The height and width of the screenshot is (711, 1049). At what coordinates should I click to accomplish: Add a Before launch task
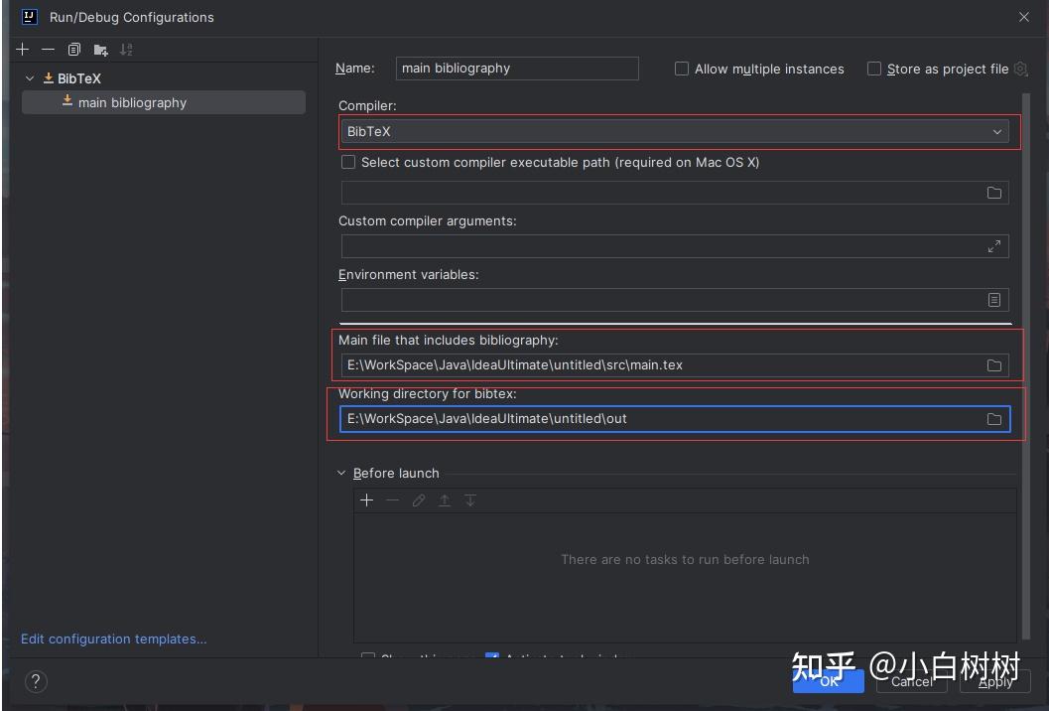click(x=366, y=500)
